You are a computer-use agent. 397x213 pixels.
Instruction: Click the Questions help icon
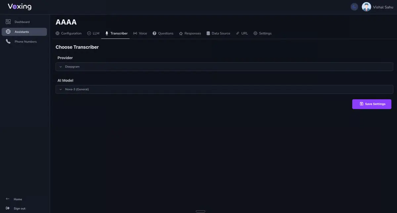154,33
